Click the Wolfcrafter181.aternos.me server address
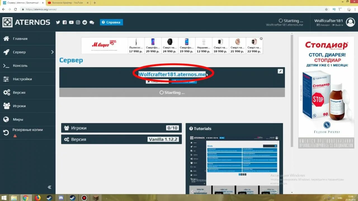This screenshot has width=358, height=201. (x=172, y=74)
